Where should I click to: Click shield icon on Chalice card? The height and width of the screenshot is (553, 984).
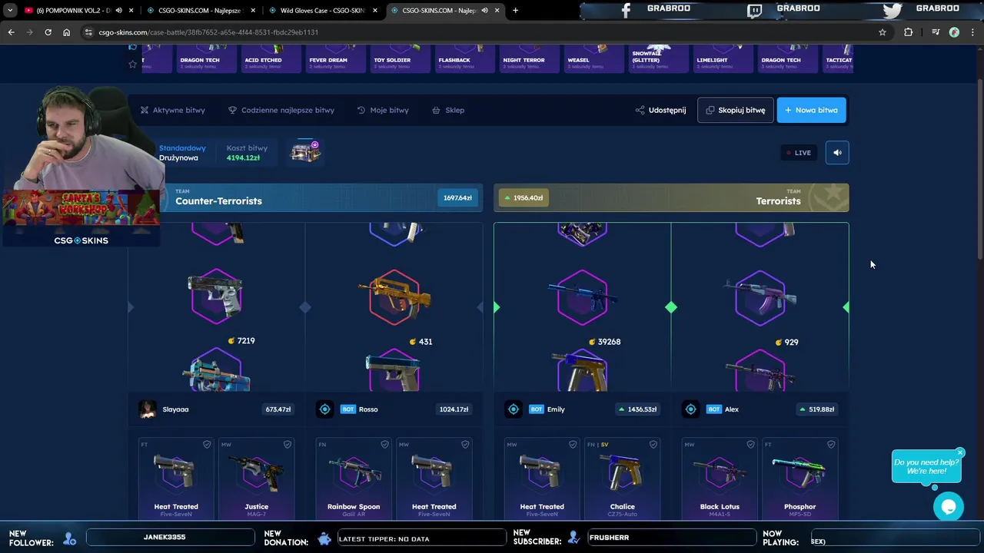point(653,444)
